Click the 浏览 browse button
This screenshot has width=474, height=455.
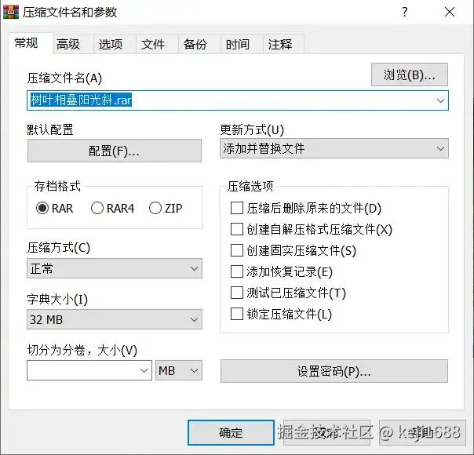[410, 75]
